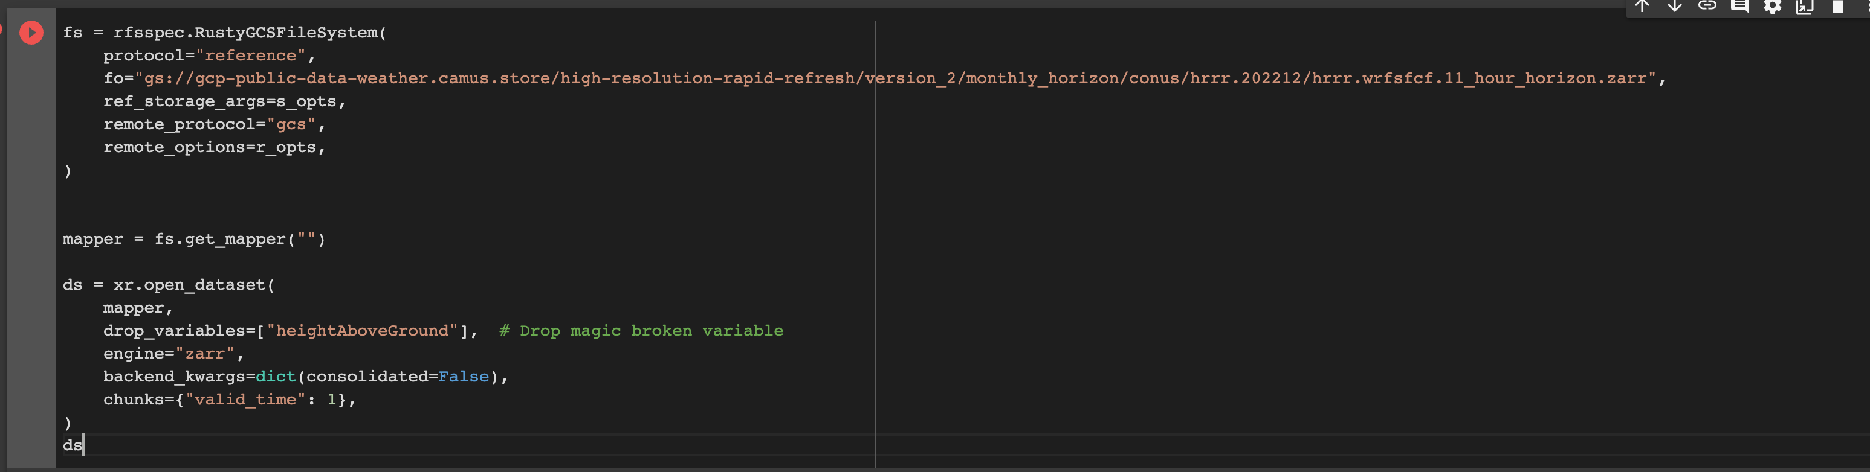Click xr.open_dataset( call
The width and height of the screenshot is (1870, 472).
click(194, 285)
